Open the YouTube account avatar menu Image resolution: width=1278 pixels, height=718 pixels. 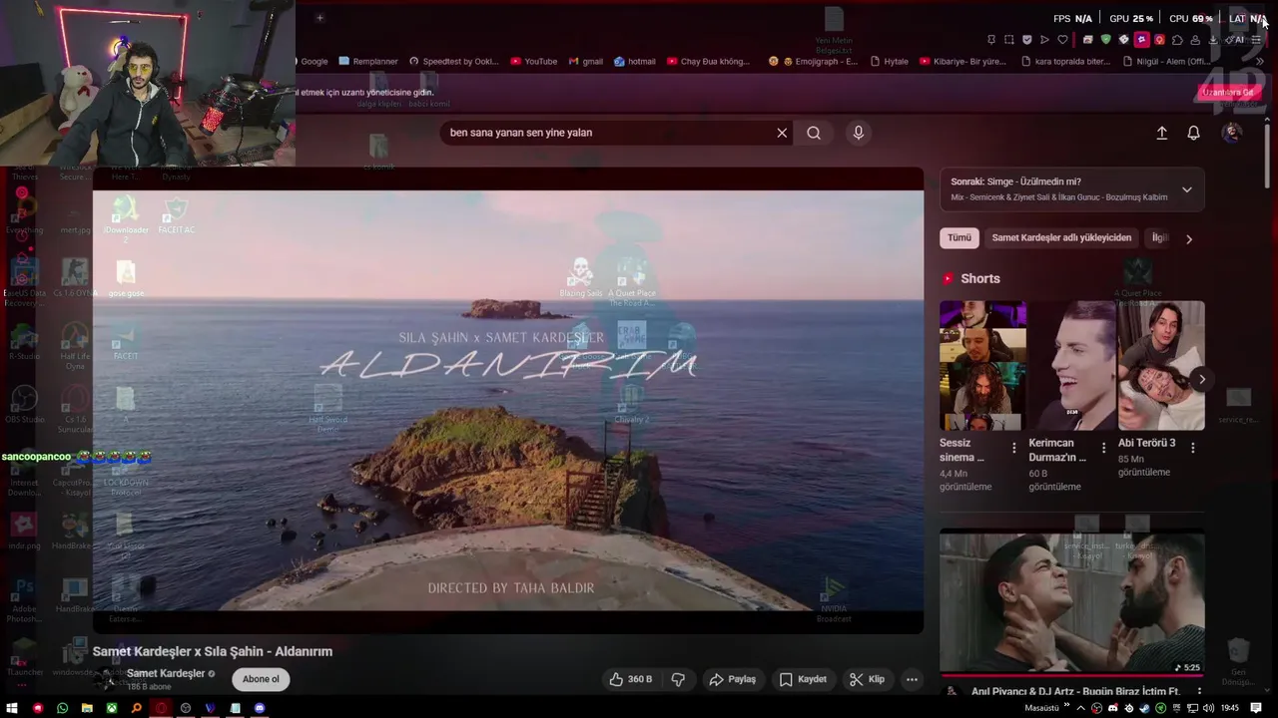[x=1231, y=133]
